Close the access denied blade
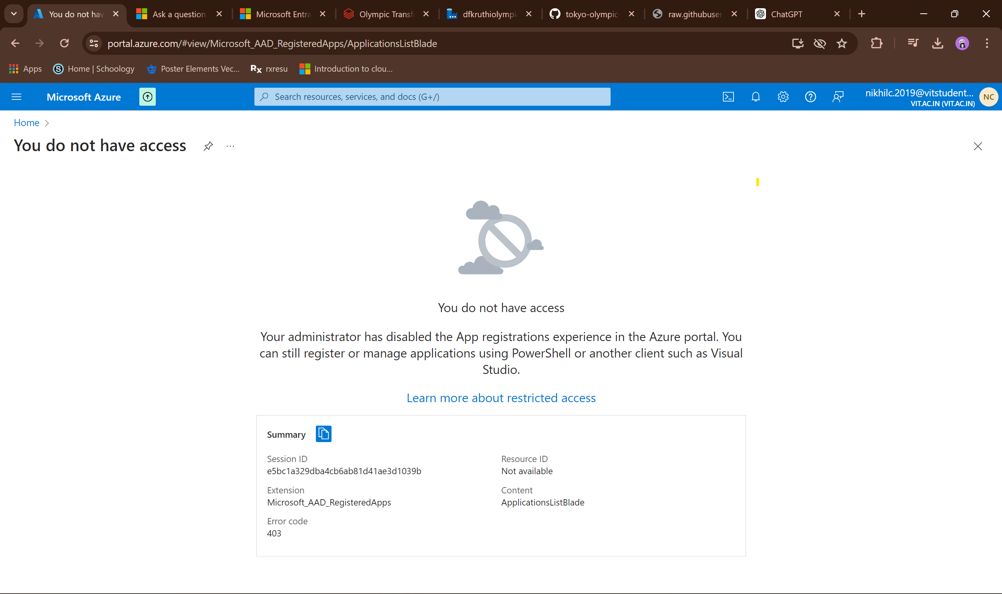Screen dimensions: 1002x594 (x=977, y=146)
